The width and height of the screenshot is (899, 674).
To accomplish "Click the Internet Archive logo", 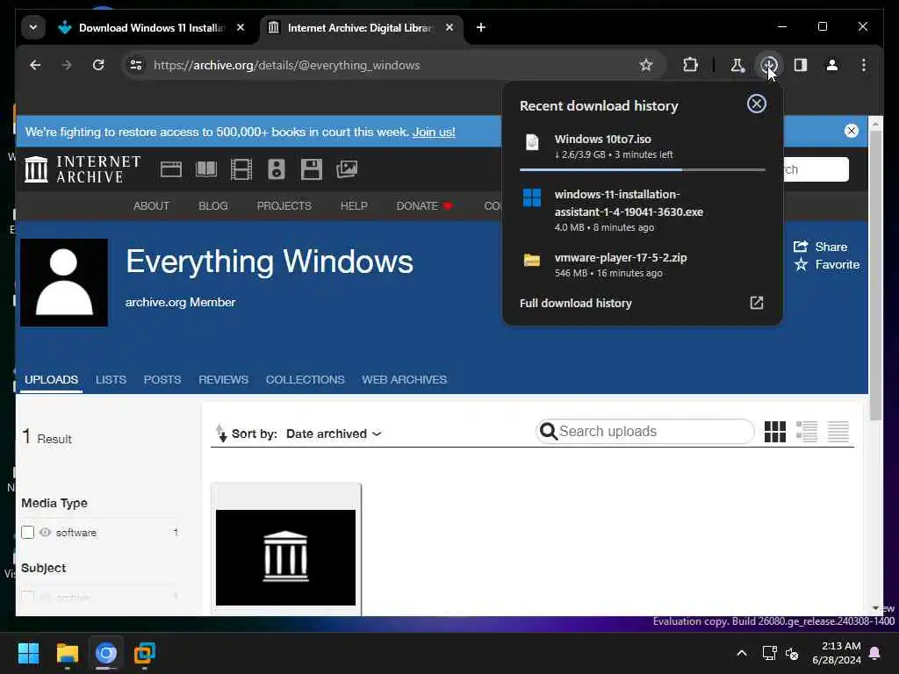I will tap(83, 169).
